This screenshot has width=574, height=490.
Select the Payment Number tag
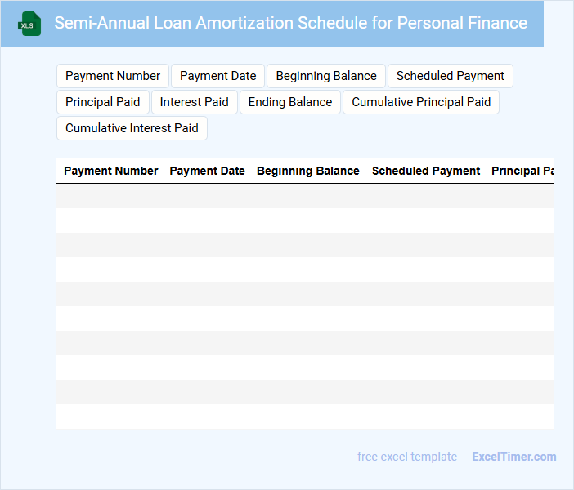pos(113,76)
